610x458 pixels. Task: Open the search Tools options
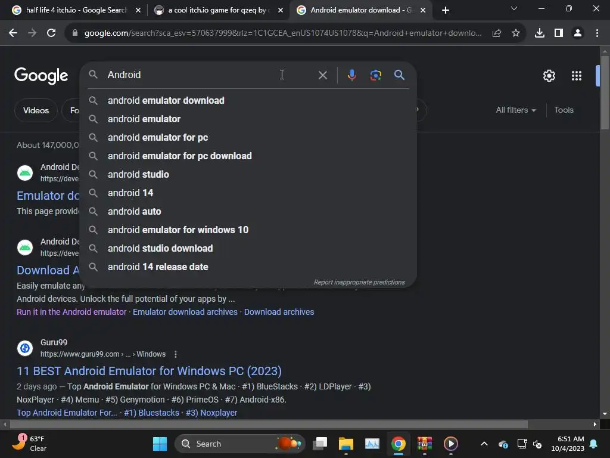(x=564, y=110)
